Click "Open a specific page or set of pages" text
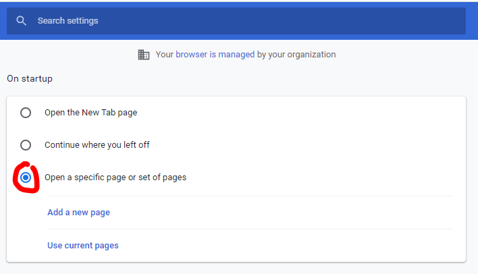The image size is (478, 274). pos(115,177)
